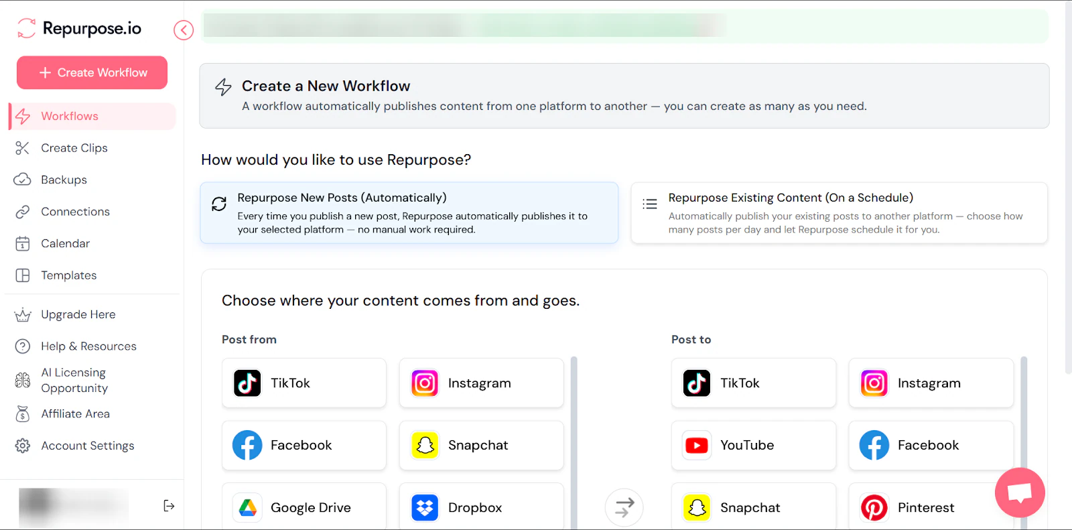The width and height of the screenshot is (1072, 530).
Task: Click the Templates layout icon
Action: 23,275
